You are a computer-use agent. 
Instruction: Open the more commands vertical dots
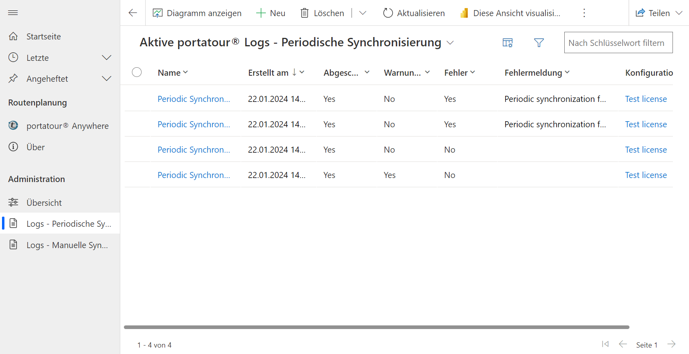coord(584,13)
